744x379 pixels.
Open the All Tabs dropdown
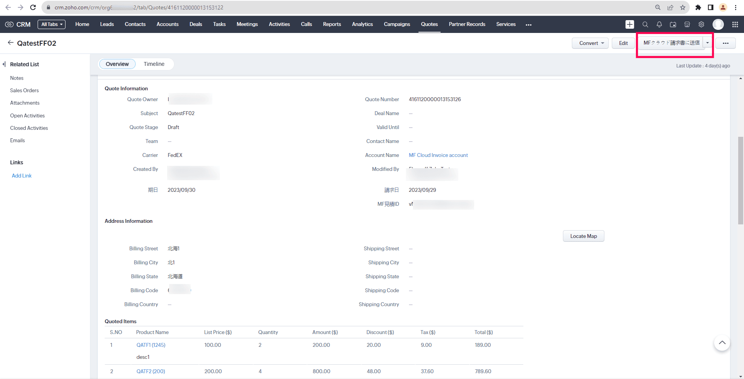click(x=52, y=24)
